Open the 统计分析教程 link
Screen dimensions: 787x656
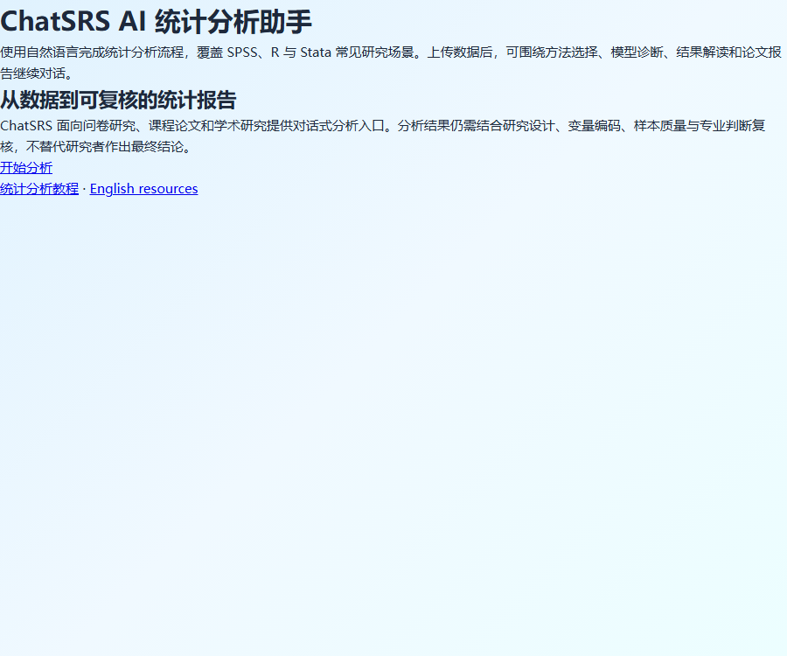pos(39,189)
